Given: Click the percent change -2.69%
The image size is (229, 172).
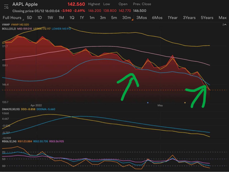Looking at the screenshot, I should (x=79, y=11).
